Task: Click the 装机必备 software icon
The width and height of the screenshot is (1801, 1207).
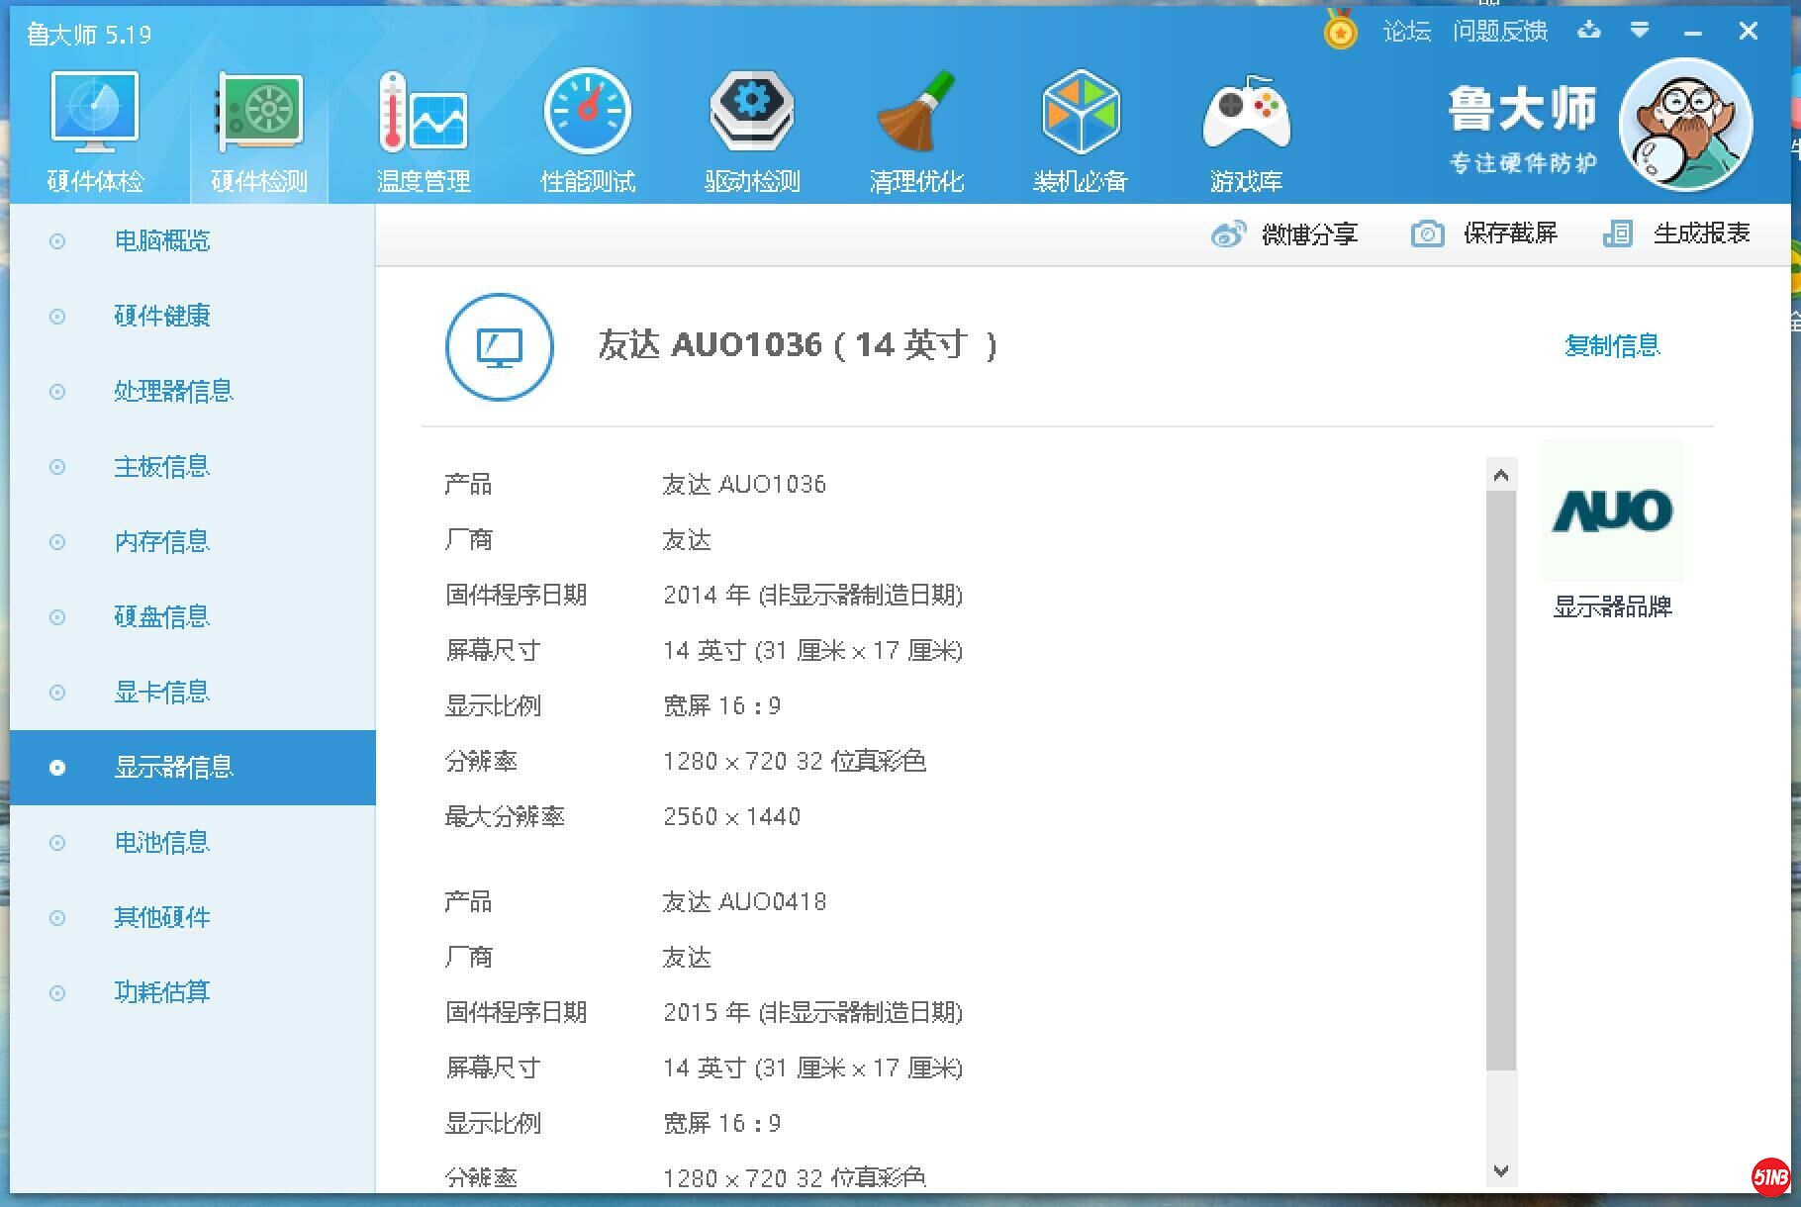Action: pyautogui.click(x=1080, y=124)
